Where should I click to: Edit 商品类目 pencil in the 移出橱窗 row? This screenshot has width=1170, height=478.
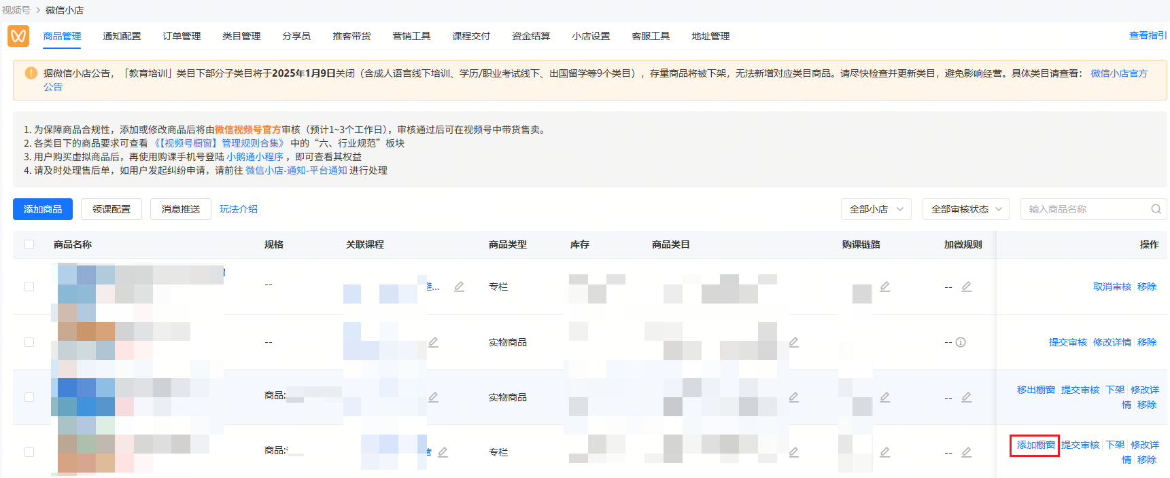[793, 397]
